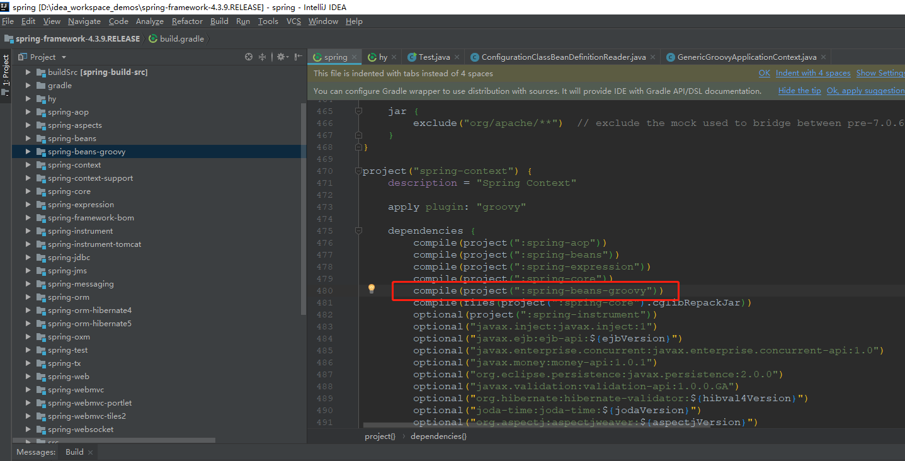Expand the spring-beans tree node
905x461 pixels.
click(x=28, y=139)
